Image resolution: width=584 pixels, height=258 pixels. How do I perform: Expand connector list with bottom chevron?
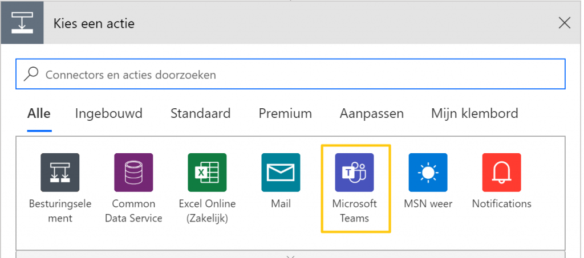(x=291, y=256)
